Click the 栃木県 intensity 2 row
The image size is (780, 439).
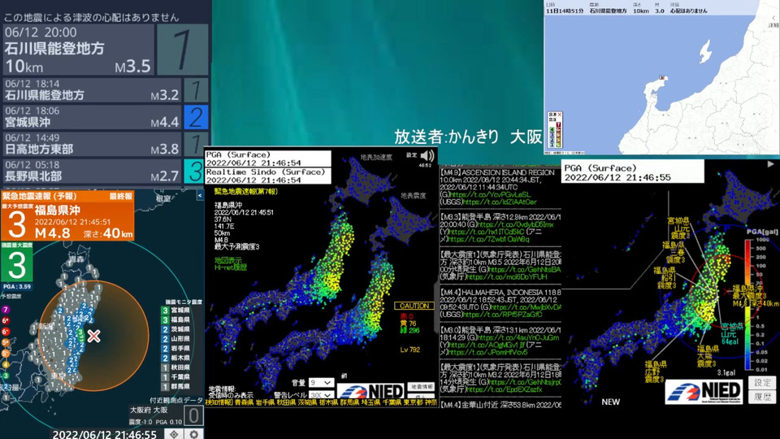[175, 358]
